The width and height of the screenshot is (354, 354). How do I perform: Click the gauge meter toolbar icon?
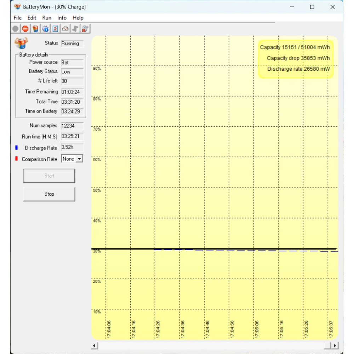click(x=65, y=29)
